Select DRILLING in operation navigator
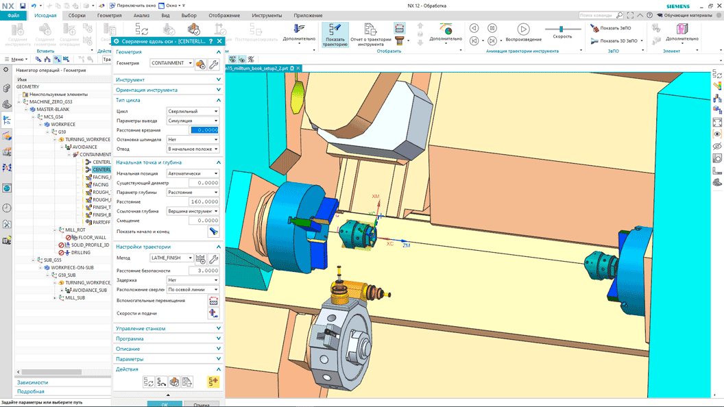This screenshot has width=724, height=407. tap(81, 252)
